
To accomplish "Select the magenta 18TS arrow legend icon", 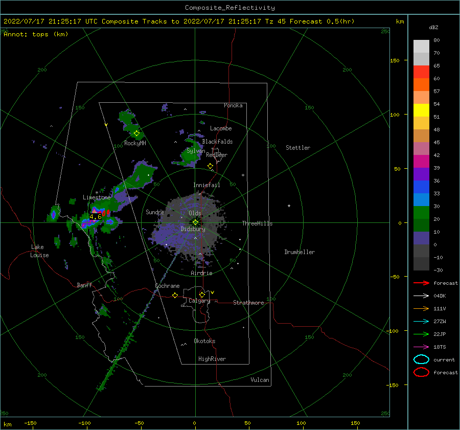I will [421, 347].
